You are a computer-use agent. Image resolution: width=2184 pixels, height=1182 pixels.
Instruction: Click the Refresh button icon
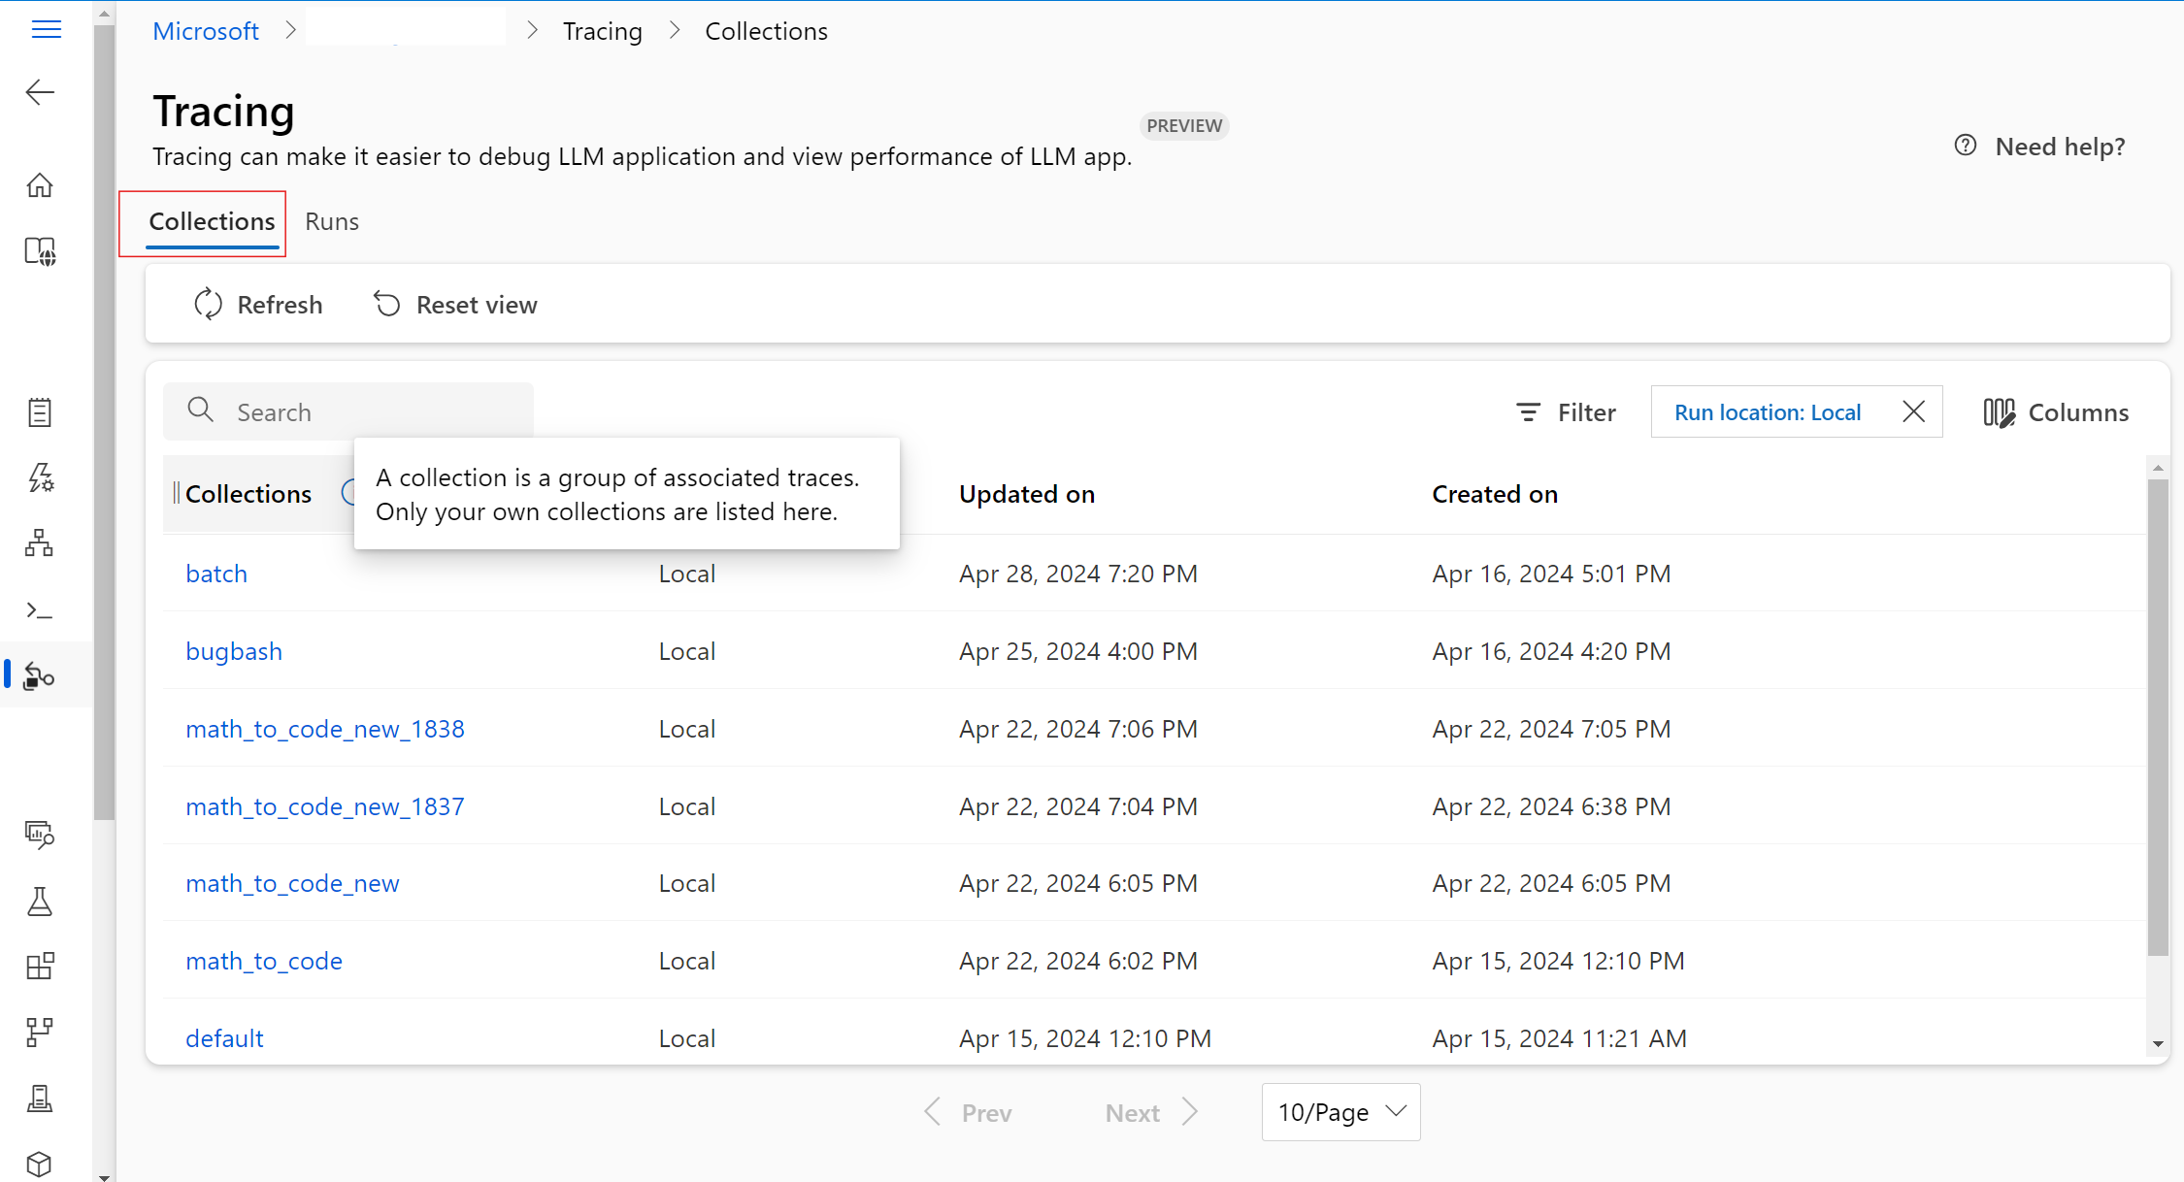pyautogui.click(x=208, y=305)
